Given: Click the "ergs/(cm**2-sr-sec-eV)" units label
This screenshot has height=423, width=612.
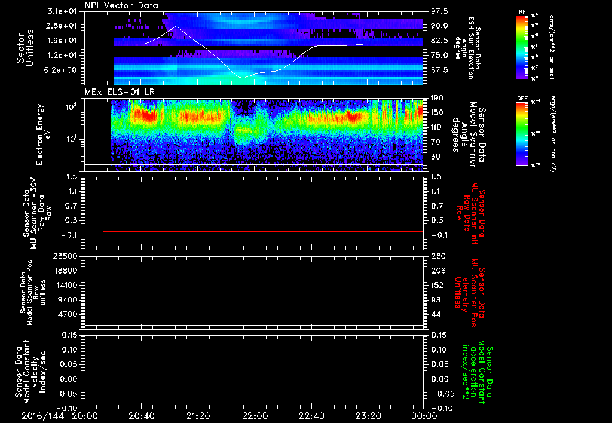Looking at the screenshot, I should (x=552, y=134).
